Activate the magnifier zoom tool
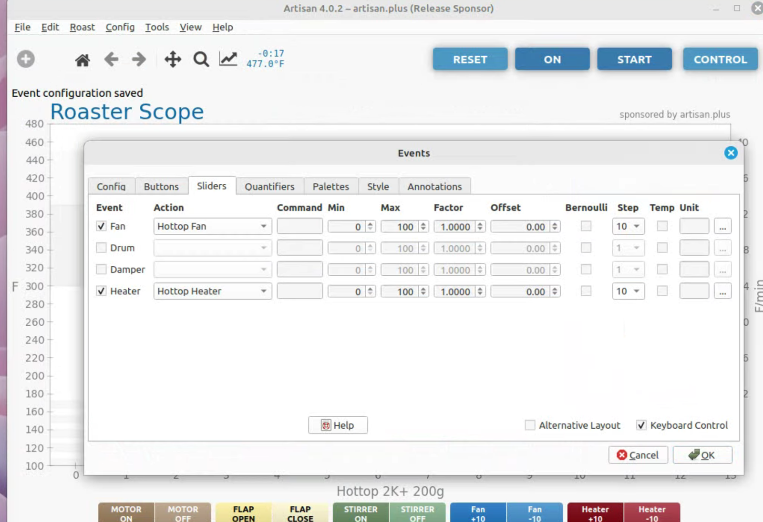Viewport: 763px width, 522px height. pos(201,60)
